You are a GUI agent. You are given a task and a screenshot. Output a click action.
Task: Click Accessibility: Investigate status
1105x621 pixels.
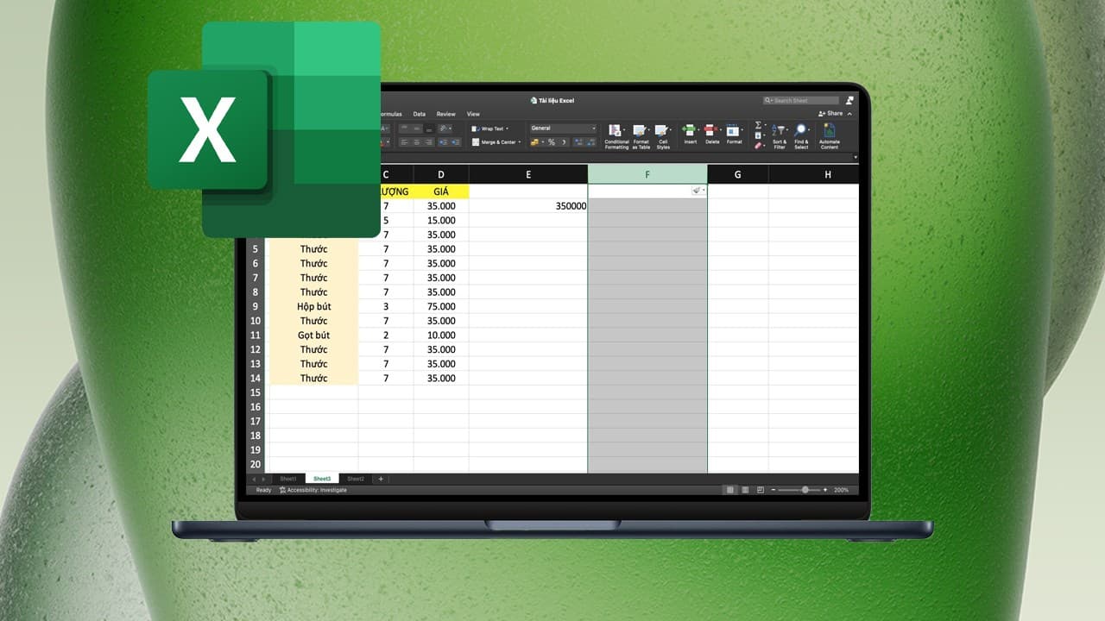pyautogui.click(x=313, y=490)
